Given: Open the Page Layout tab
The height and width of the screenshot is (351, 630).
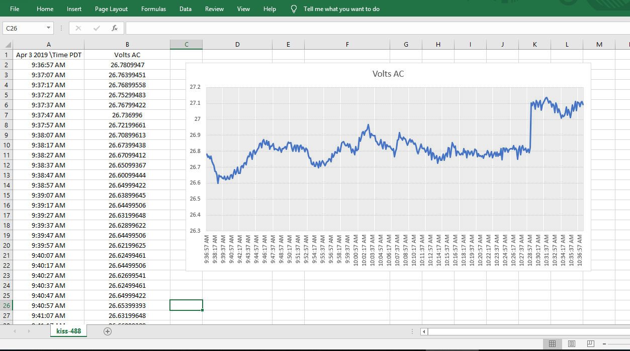Looking at the screenshot, I should pyautogui.click(x=111, y=9).
